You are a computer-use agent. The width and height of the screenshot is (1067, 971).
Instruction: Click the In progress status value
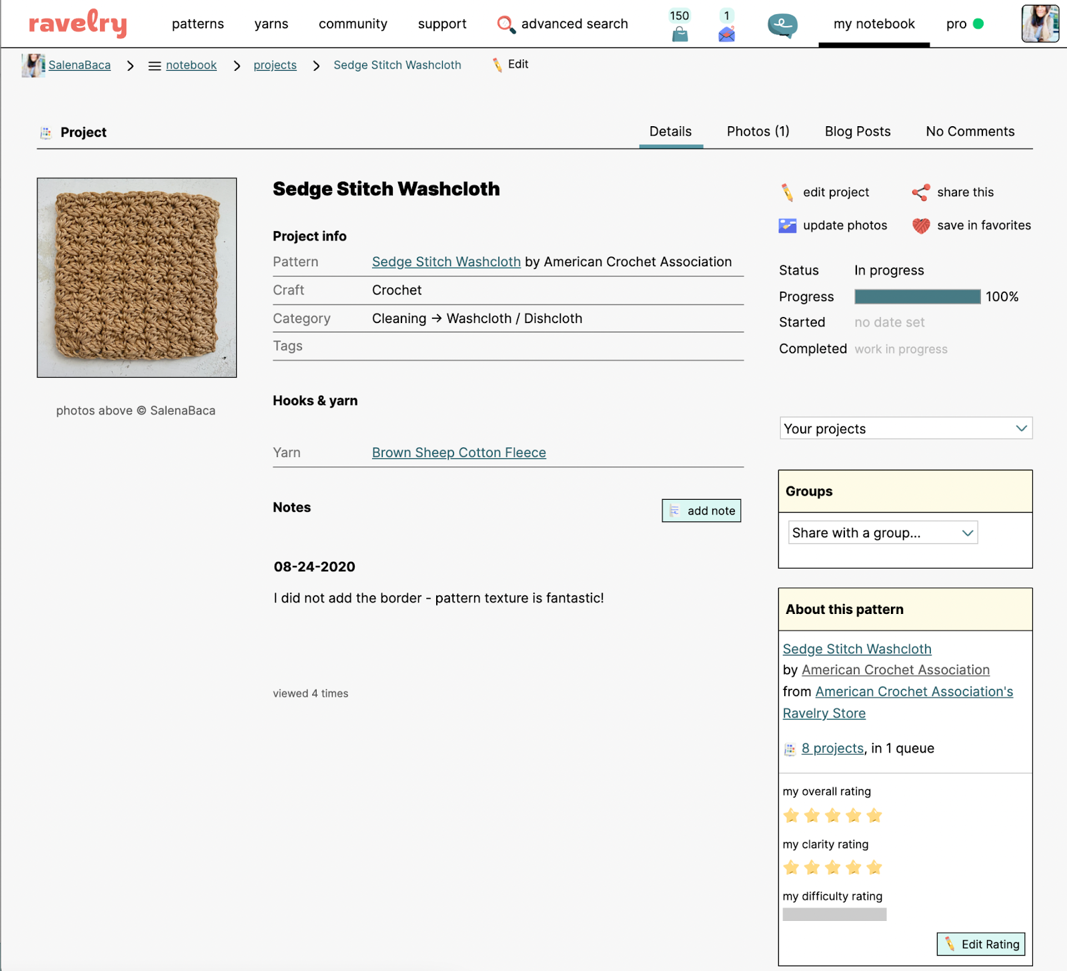889,271
